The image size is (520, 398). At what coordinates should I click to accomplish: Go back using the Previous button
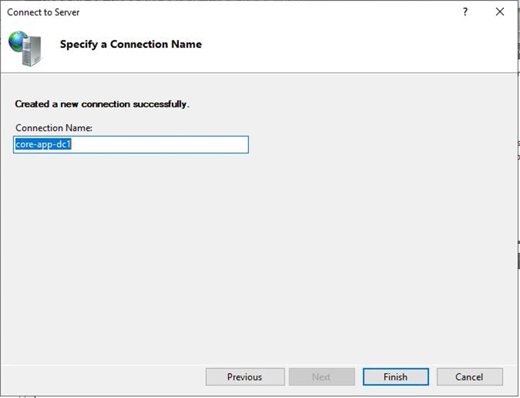tap(244, 377)
